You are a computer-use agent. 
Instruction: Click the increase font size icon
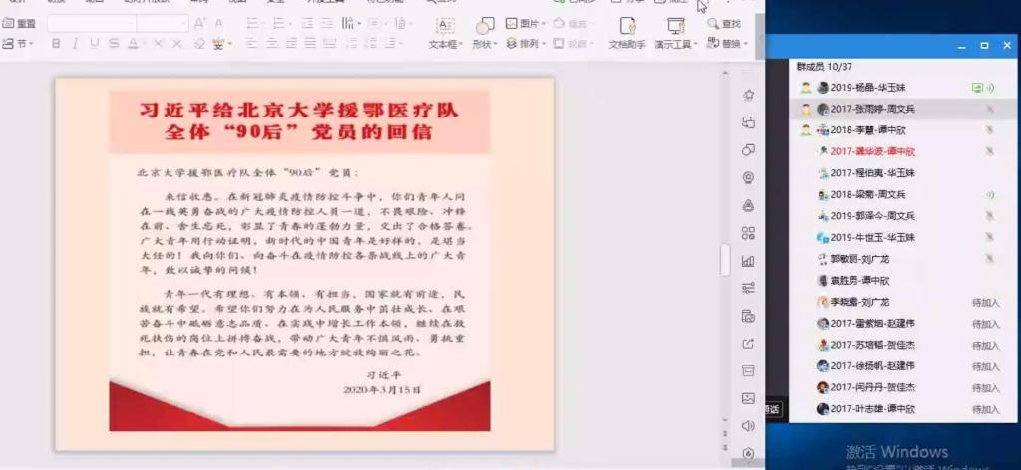point(199,24)
